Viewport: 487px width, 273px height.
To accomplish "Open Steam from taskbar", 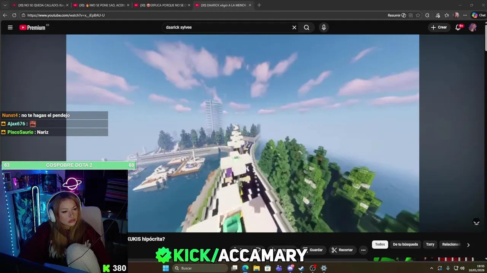I will coord(301,268).
